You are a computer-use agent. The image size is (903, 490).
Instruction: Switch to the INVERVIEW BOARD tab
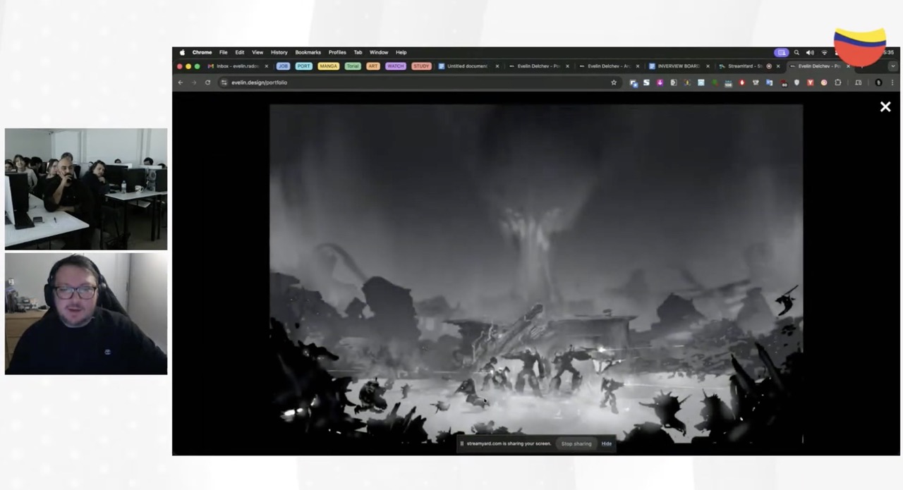click(677, 66)
